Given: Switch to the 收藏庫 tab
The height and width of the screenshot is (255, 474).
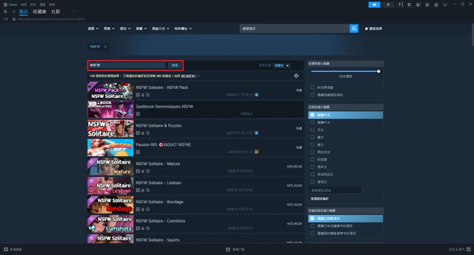Looking at the screenshot, I should [39, 12].
